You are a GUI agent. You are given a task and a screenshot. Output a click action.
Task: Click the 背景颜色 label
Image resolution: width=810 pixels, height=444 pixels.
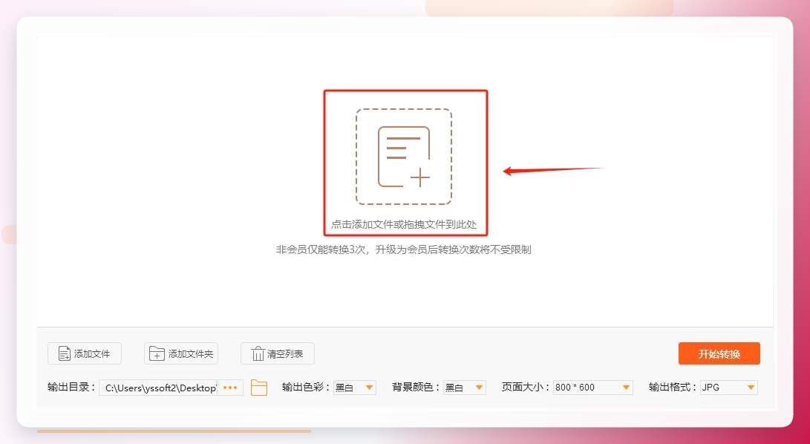416,387
